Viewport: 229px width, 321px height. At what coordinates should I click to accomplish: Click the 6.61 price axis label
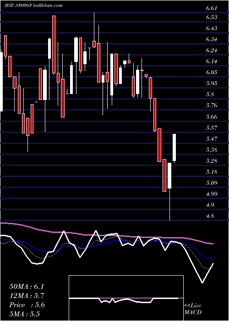[211, 8]
